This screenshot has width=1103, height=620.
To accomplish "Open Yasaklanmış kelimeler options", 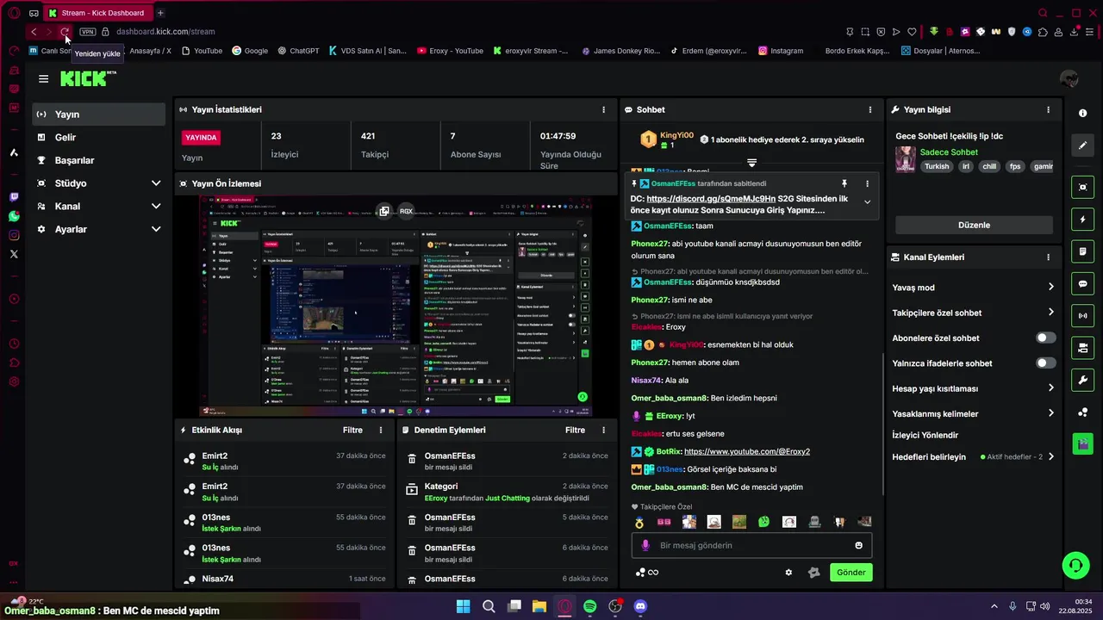I will pyautogui.click(x=974, y=413).
